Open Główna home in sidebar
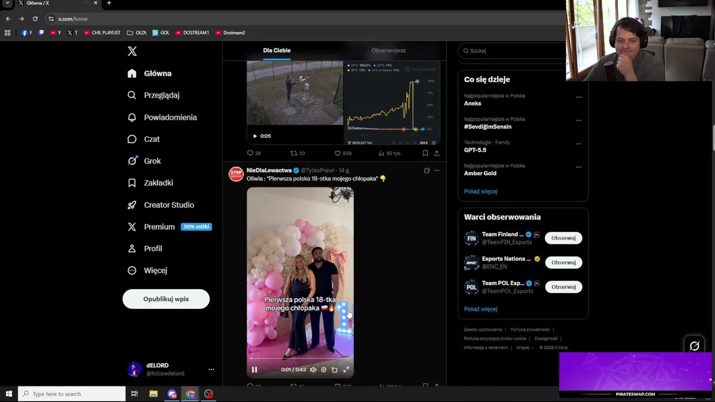The image size is (715, 402). [x=149, y=73]
